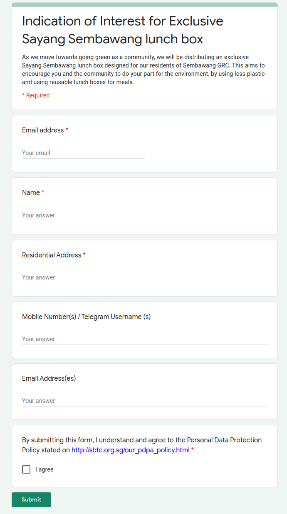Click the Email Address(es) answer field

click(x=144, y=401)
